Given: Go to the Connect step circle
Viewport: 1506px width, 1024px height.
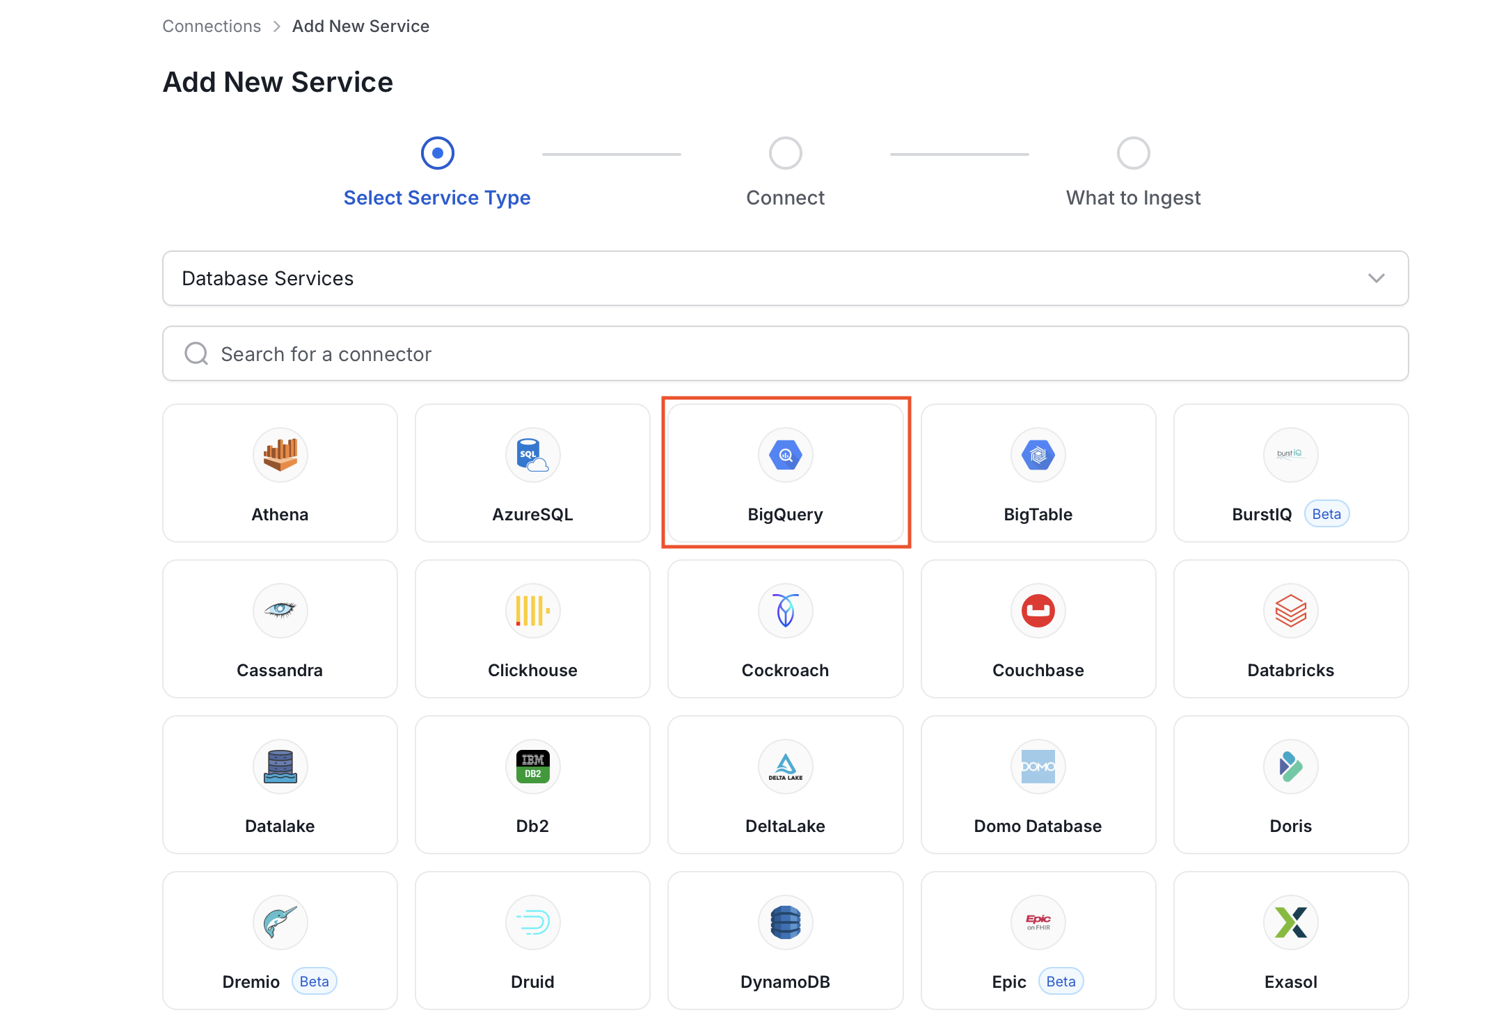Looking at the screenshot, I should tap(786, 153).
